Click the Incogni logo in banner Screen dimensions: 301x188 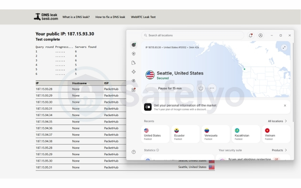pyautogui.click(x=148, y=107)
